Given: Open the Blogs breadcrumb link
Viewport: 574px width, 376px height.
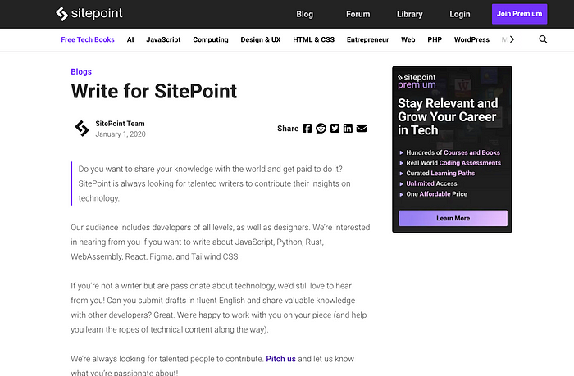Looking at the screenshot, I should [81, 72].
